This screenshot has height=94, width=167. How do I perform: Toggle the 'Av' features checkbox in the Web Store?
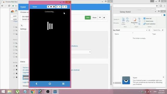[14, 53]
